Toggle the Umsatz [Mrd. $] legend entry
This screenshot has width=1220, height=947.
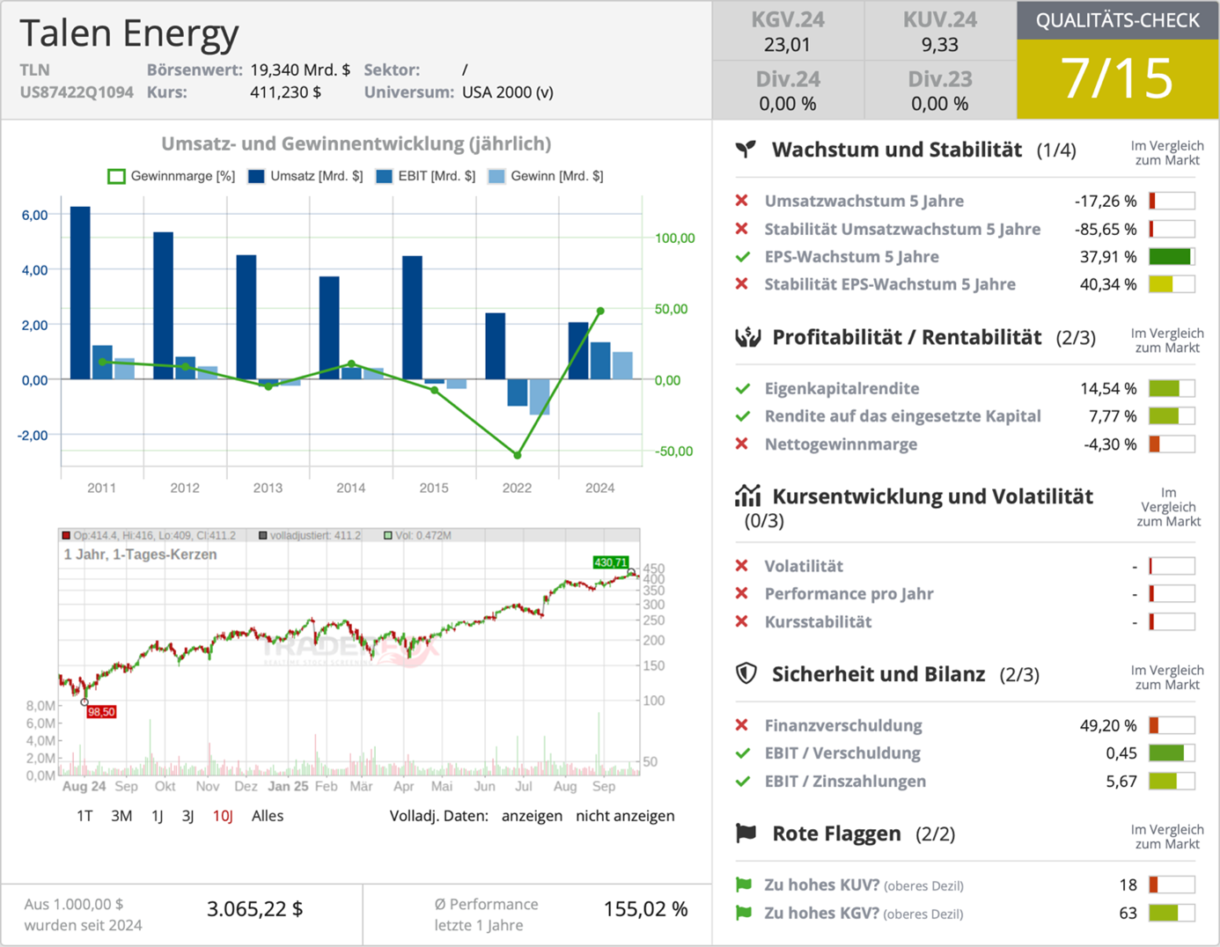[305, 176]
